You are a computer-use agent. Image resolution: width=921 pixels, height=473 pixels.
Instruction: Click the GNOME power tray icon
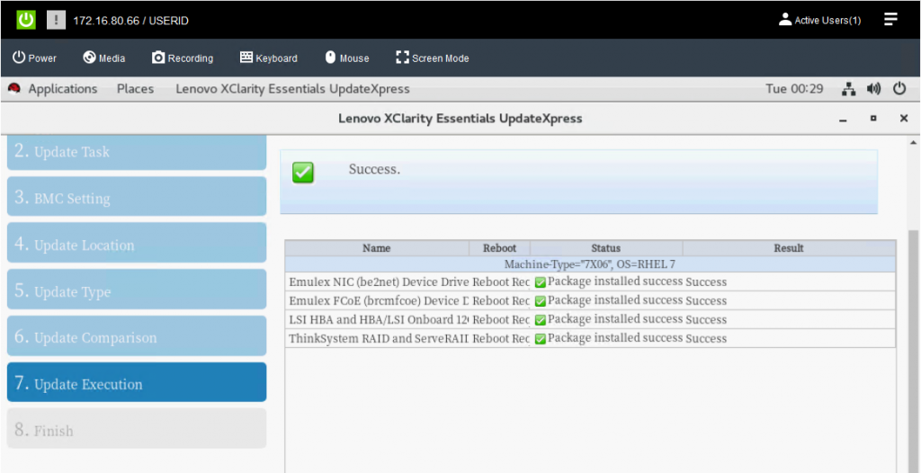pyautogui.click(x=899, y=89)
